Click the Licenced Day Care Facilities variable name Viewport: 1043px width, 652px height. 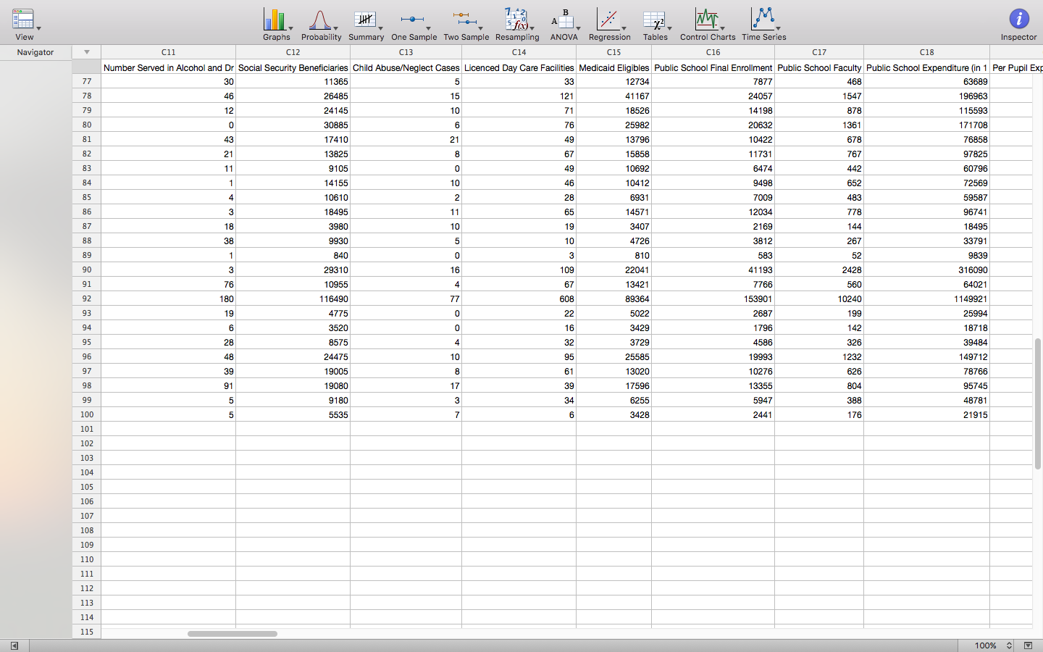(519, 67)
